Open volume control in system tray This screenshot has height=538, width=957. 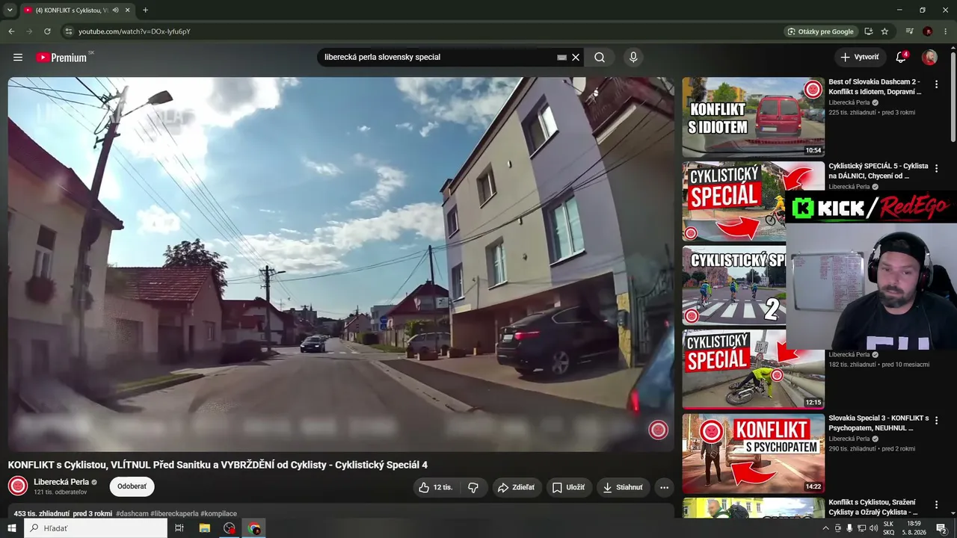tap(874, 528)
